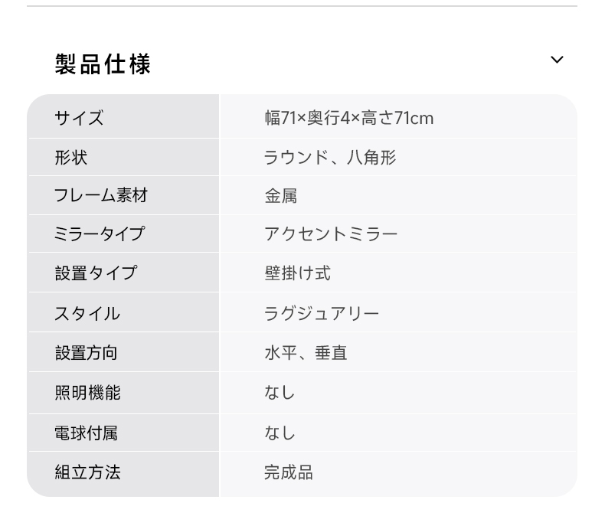The image size is (605, 516).
Task: Collapse the 製品仕様 section chevron
Action: tap(557, 60)
